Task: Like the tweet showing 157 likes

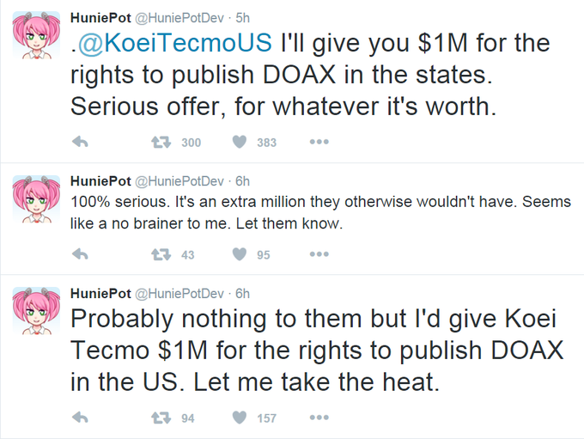Action: point(240,418)
